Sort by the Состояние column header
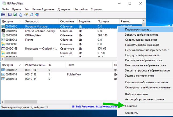The image size is (173, 117). click(x=68, y=21)
